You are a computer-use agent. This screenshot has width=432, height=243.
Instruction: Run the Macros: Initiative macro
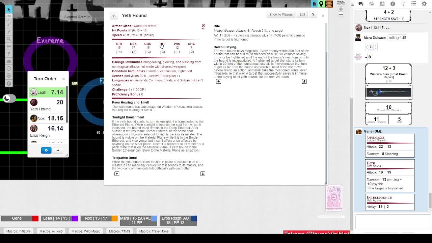18,231
